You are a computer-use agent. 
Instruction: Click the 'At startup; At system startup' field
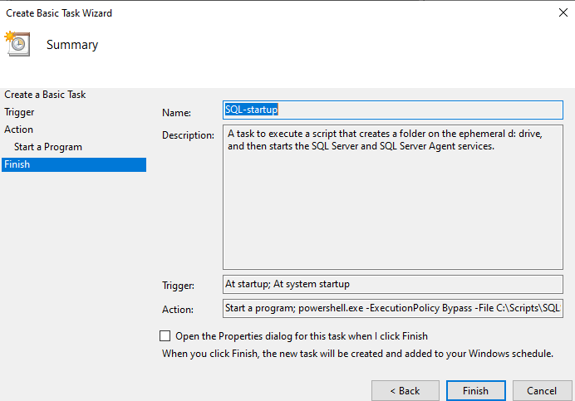click(x=393, y=284)
